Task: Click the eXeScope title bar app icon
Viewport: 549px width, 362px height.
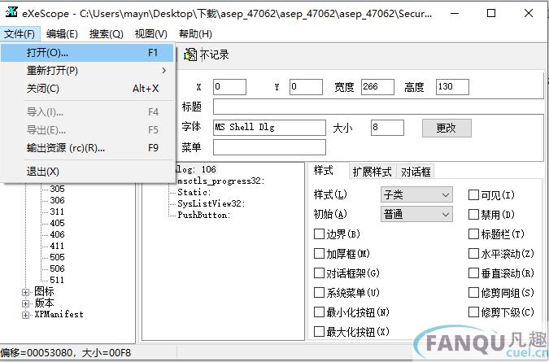Action: click(x=11, y=14)
